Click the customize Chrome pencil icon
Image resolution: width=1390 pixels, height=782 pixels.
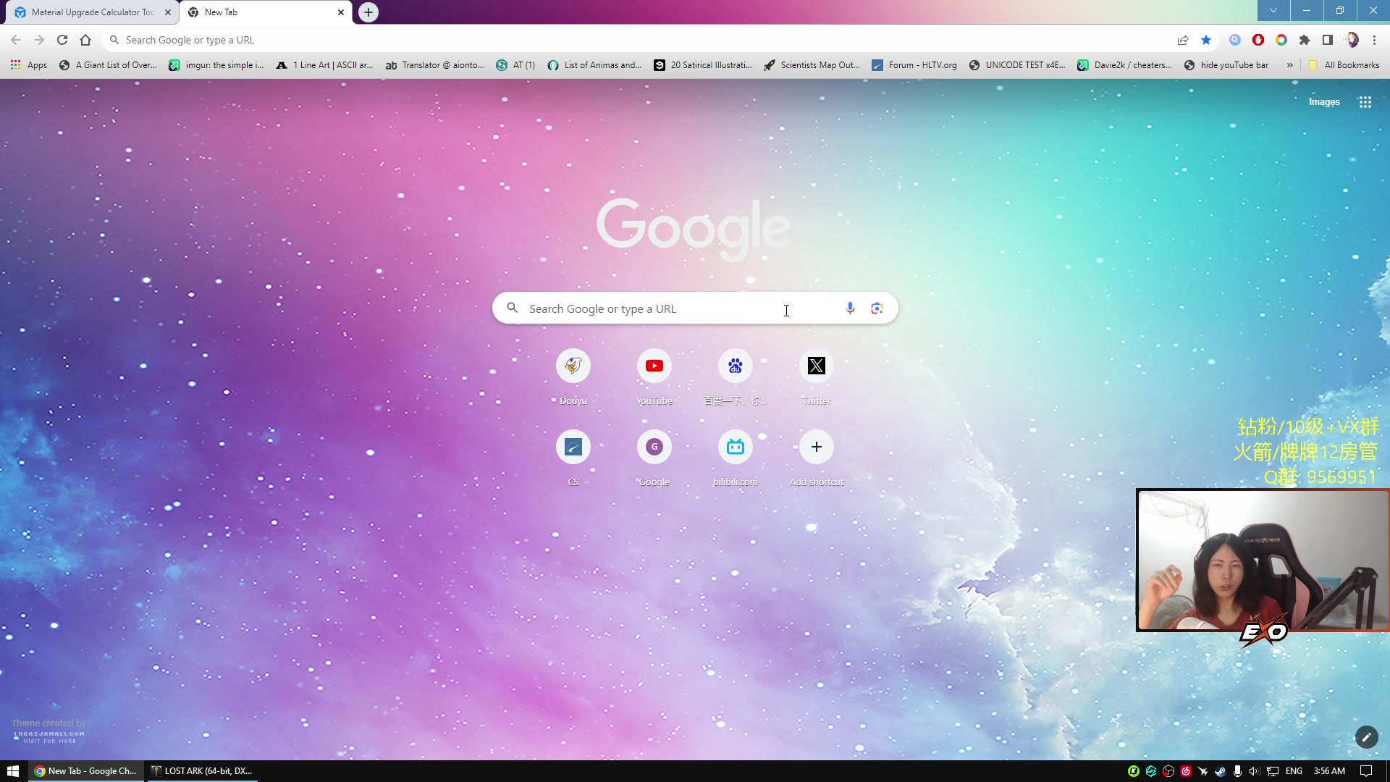(x=1366, y=737)
